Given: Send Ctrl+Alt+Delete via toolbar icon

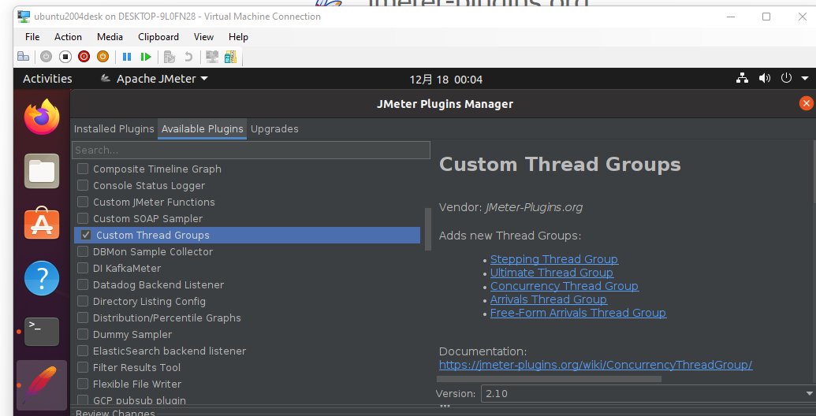Looking at the screenshot, I should [23, 57].
